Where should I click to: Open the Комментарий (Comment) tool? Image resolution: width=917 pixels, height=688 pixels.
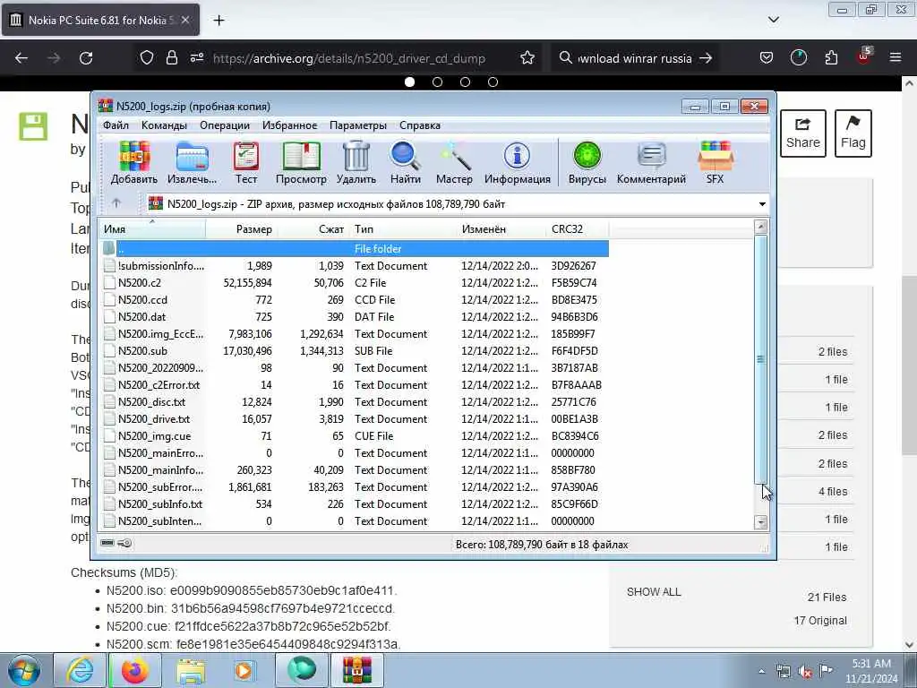tap(652, 162)
